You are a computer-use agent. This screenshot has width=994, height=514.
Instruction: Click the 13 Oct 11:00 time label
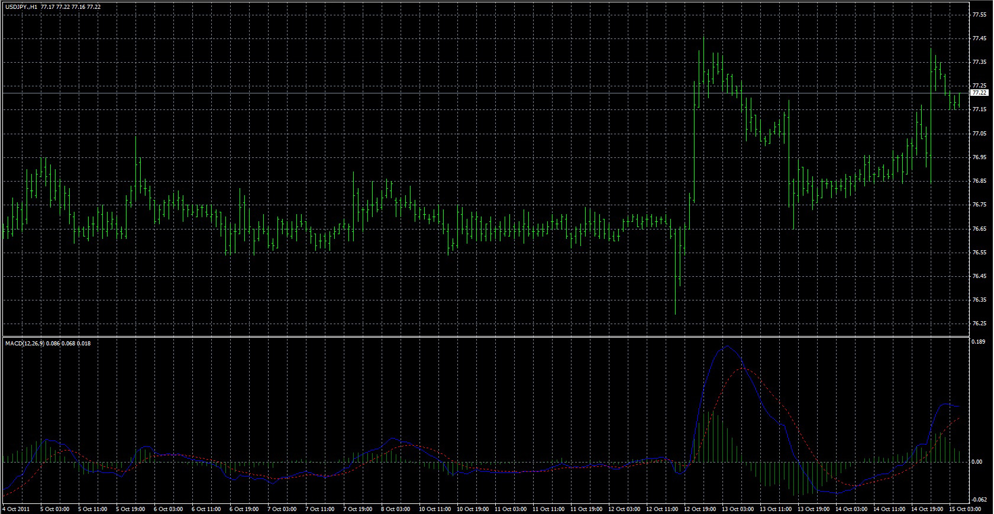774,509
